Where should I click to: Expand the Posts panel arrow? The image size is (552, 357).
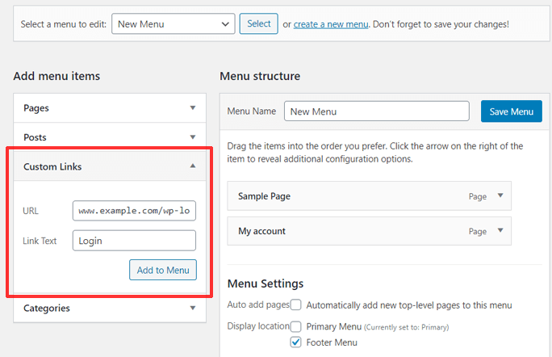point(193,137)
